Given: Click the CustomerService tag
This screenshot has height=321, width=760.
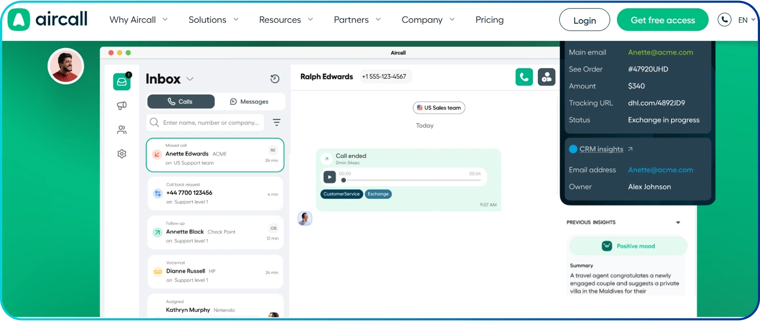Looking at the screenshot, I should coord(342,194).
